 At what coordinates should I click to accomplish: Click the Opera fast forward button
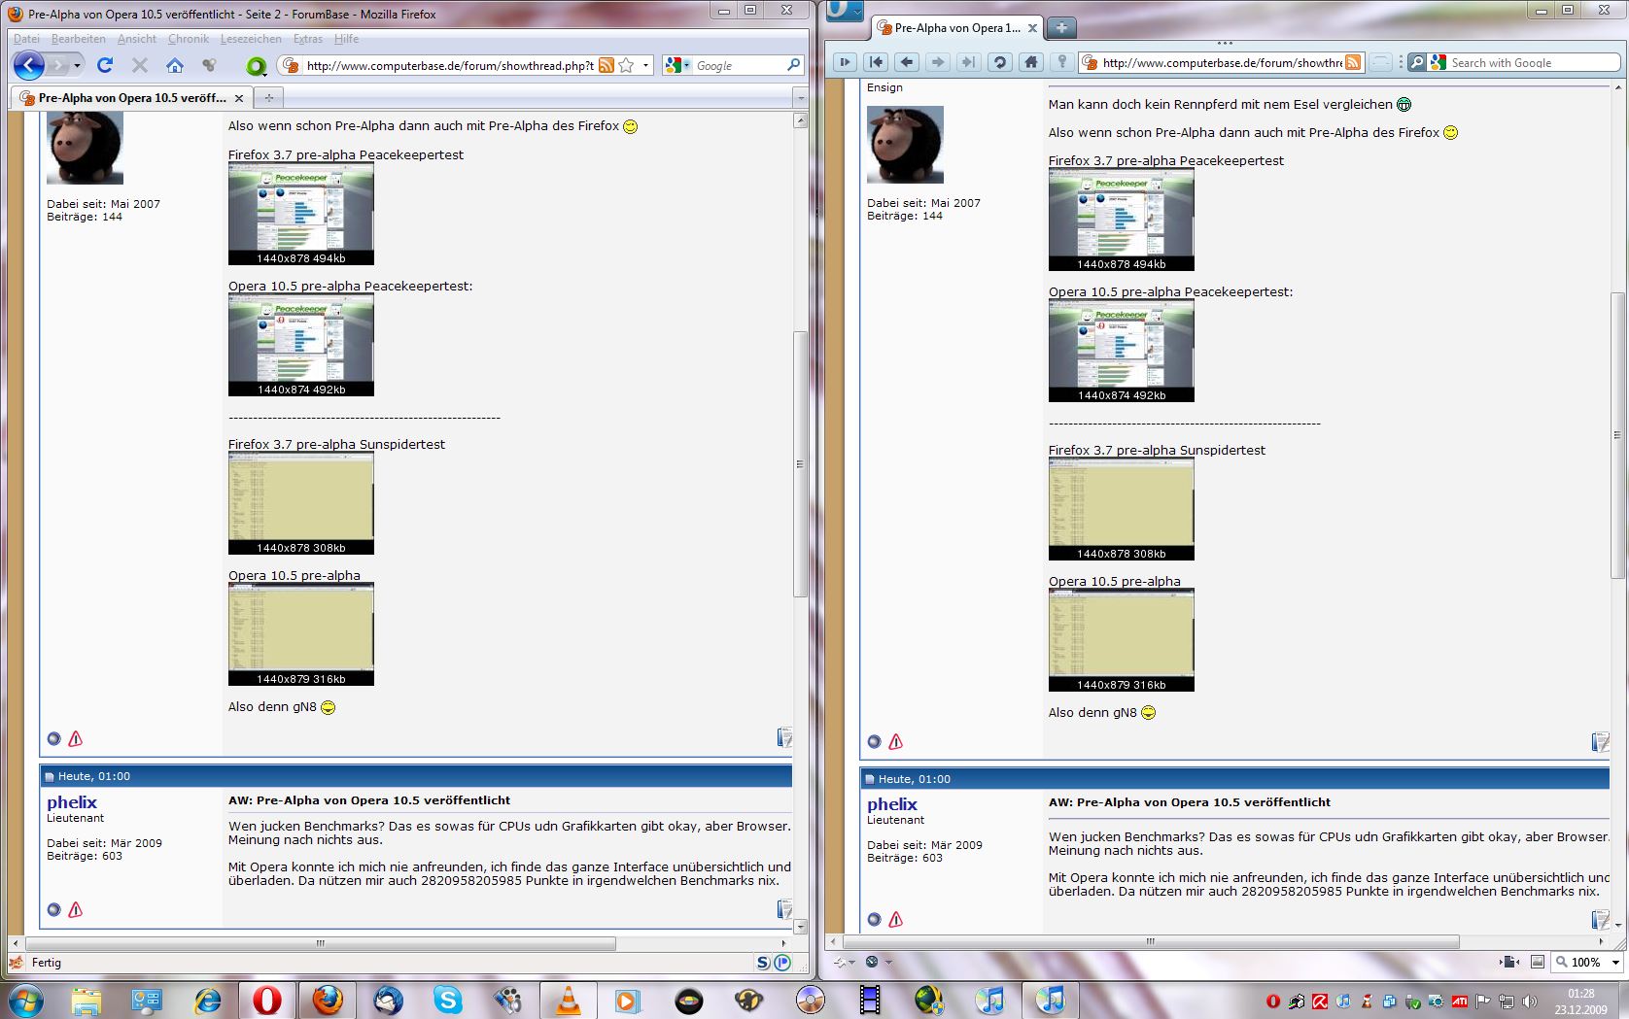[968, 62]
